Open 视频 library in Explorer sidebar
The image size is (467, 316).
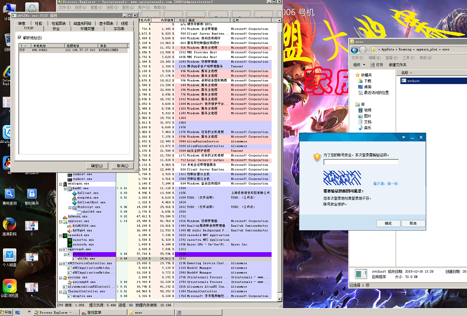pos(365,110)
